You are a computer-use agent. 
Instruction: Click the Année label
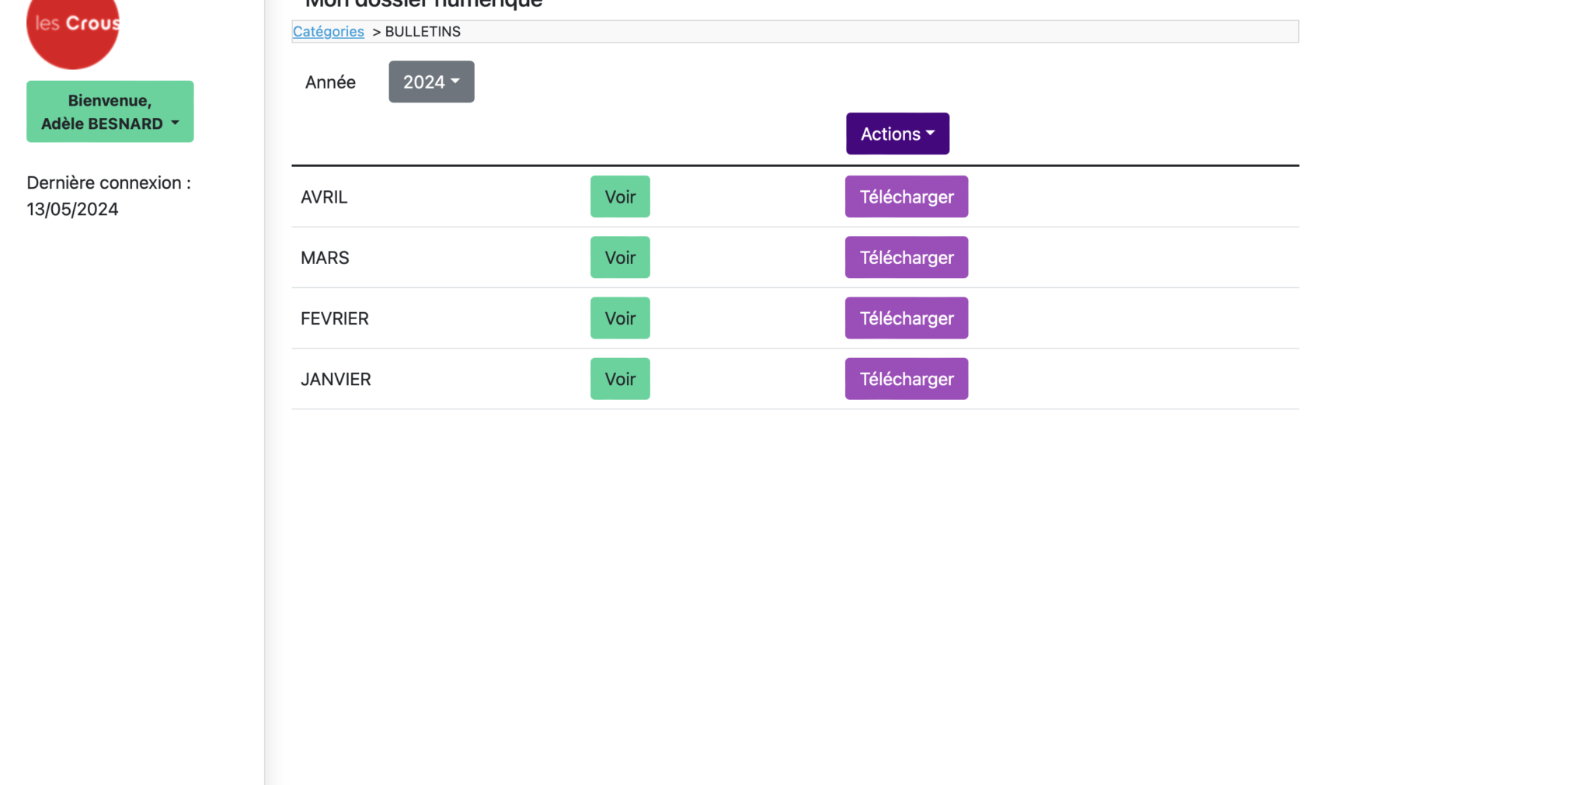click(x=330, y=82)
